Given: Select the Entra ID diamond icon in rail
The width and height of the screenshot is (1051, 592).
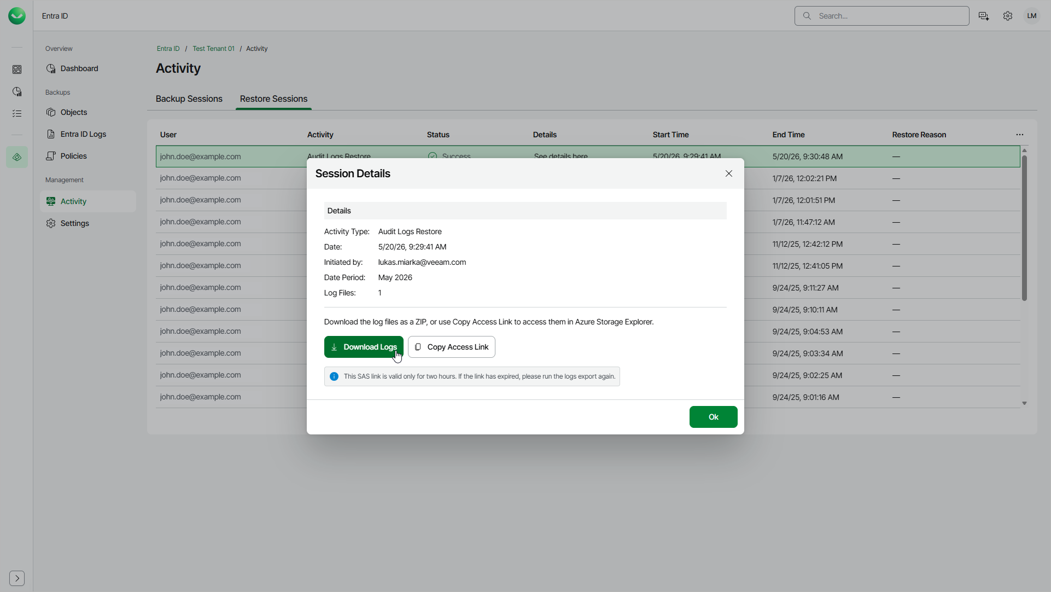Looking at the screenshot, I should tap(17, 157).
